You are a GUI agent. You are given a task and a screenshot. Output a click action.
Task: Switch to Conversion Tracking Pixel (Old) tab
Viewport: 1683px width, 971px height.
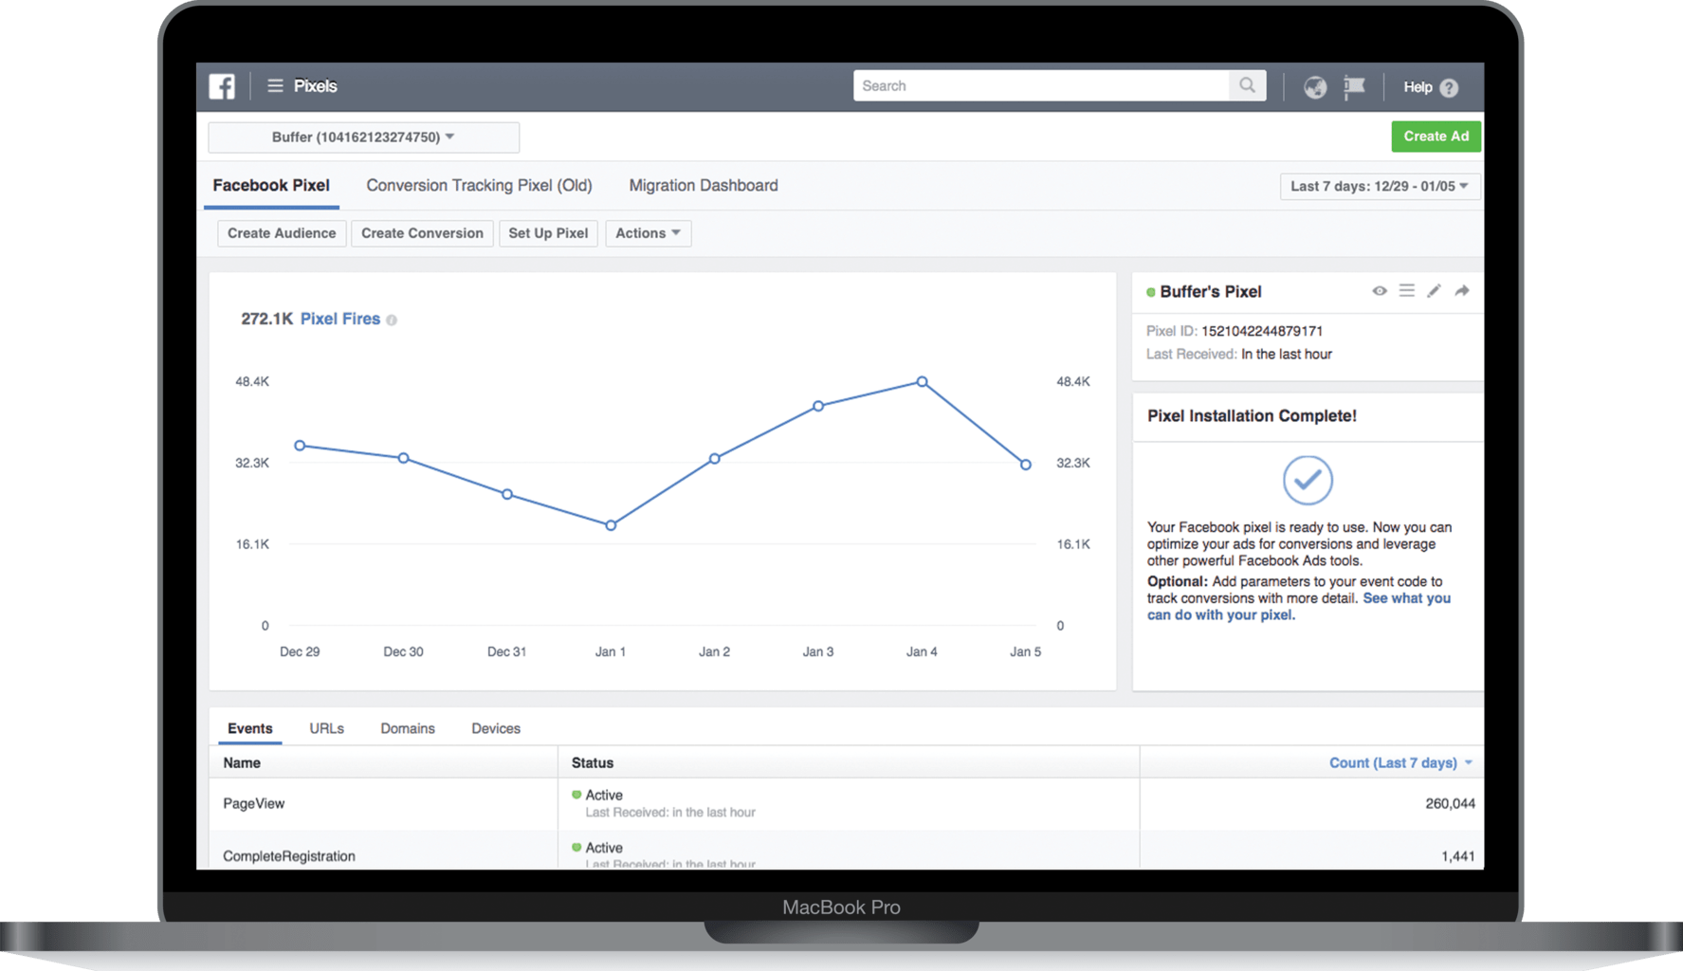click(479, 185)
